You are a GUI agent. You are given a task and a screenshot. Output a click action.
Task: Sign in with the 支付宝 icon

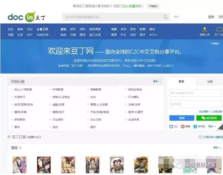(x=195, y=126)
